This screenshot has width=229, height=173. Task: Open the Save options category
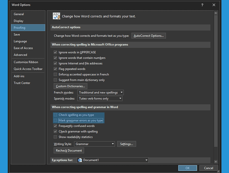pos(28,34)
